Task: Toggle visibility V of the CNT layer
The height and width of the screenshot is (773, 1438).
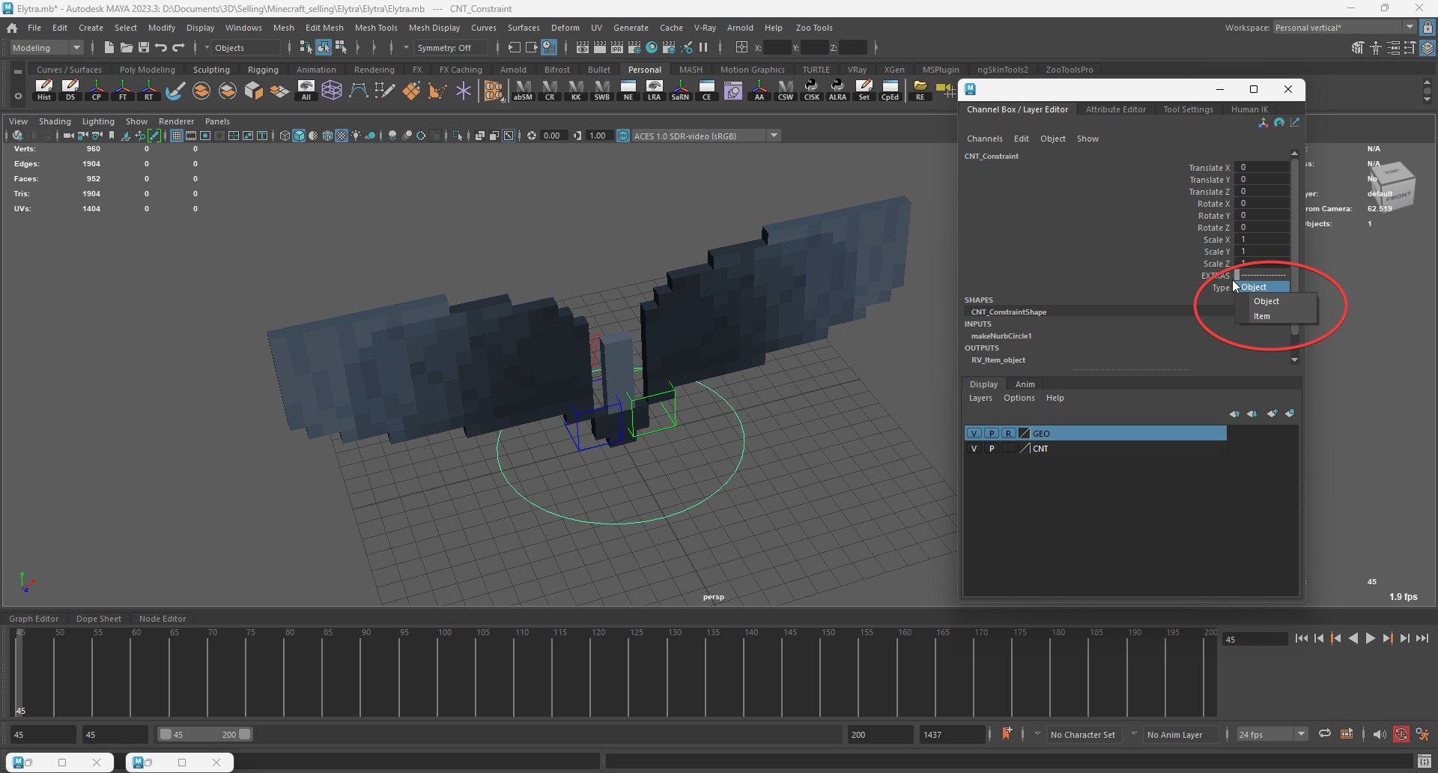Action: (974, 449)
